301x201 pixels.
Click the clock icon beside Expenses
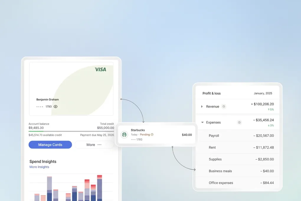tap(239, 122)
